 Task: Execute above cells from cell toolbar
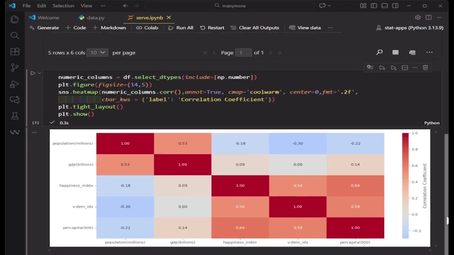point(382,67)
